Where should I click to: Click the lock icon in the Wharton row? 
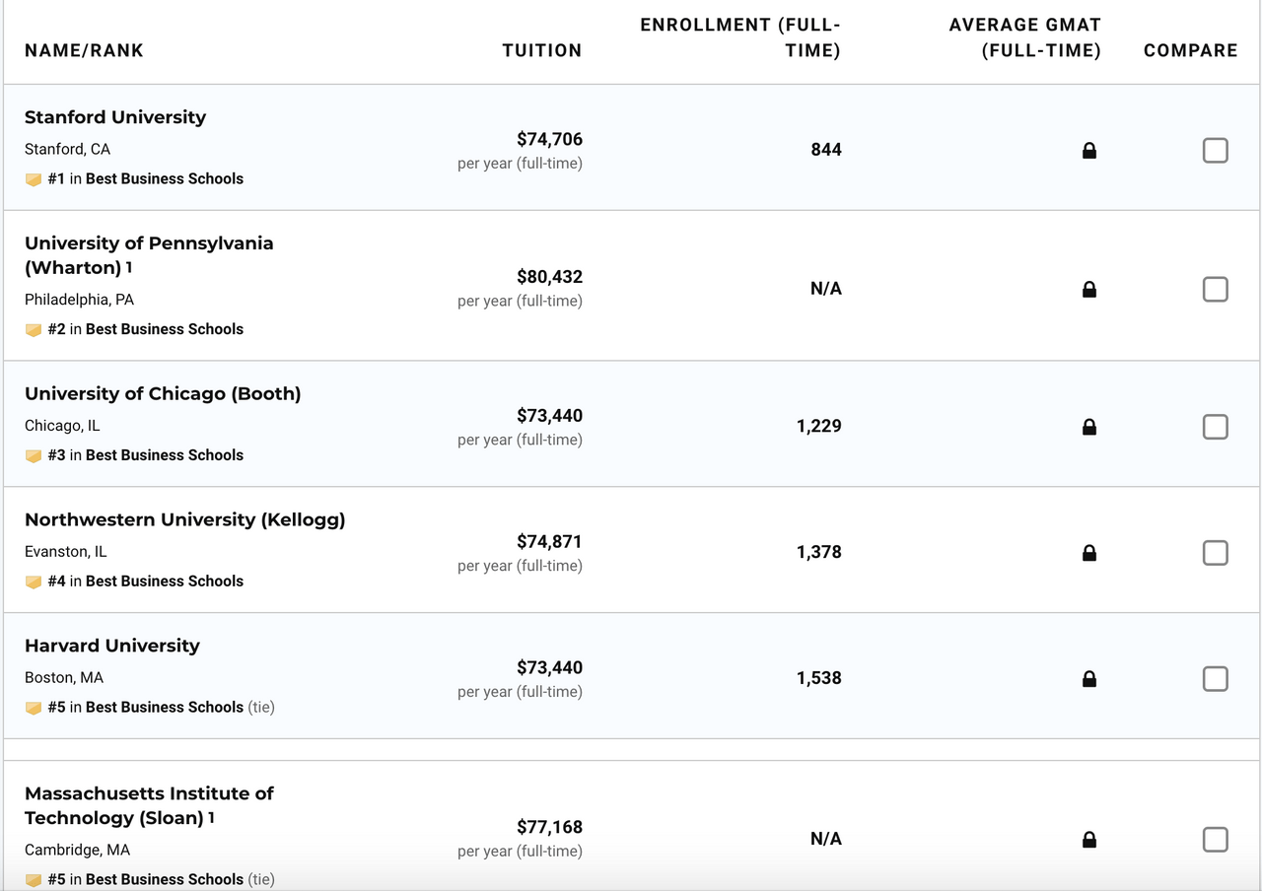1089,290
